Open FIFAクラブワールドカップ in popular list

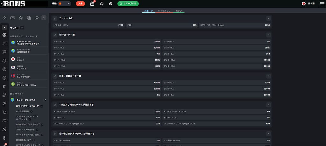(29, 43)
